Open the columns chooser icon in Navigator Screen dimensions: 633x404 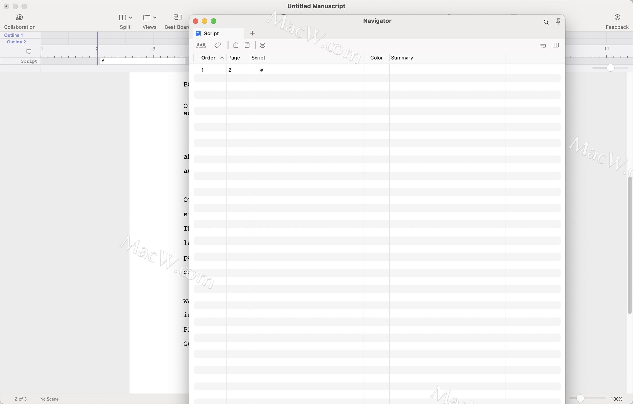point(556,45)
